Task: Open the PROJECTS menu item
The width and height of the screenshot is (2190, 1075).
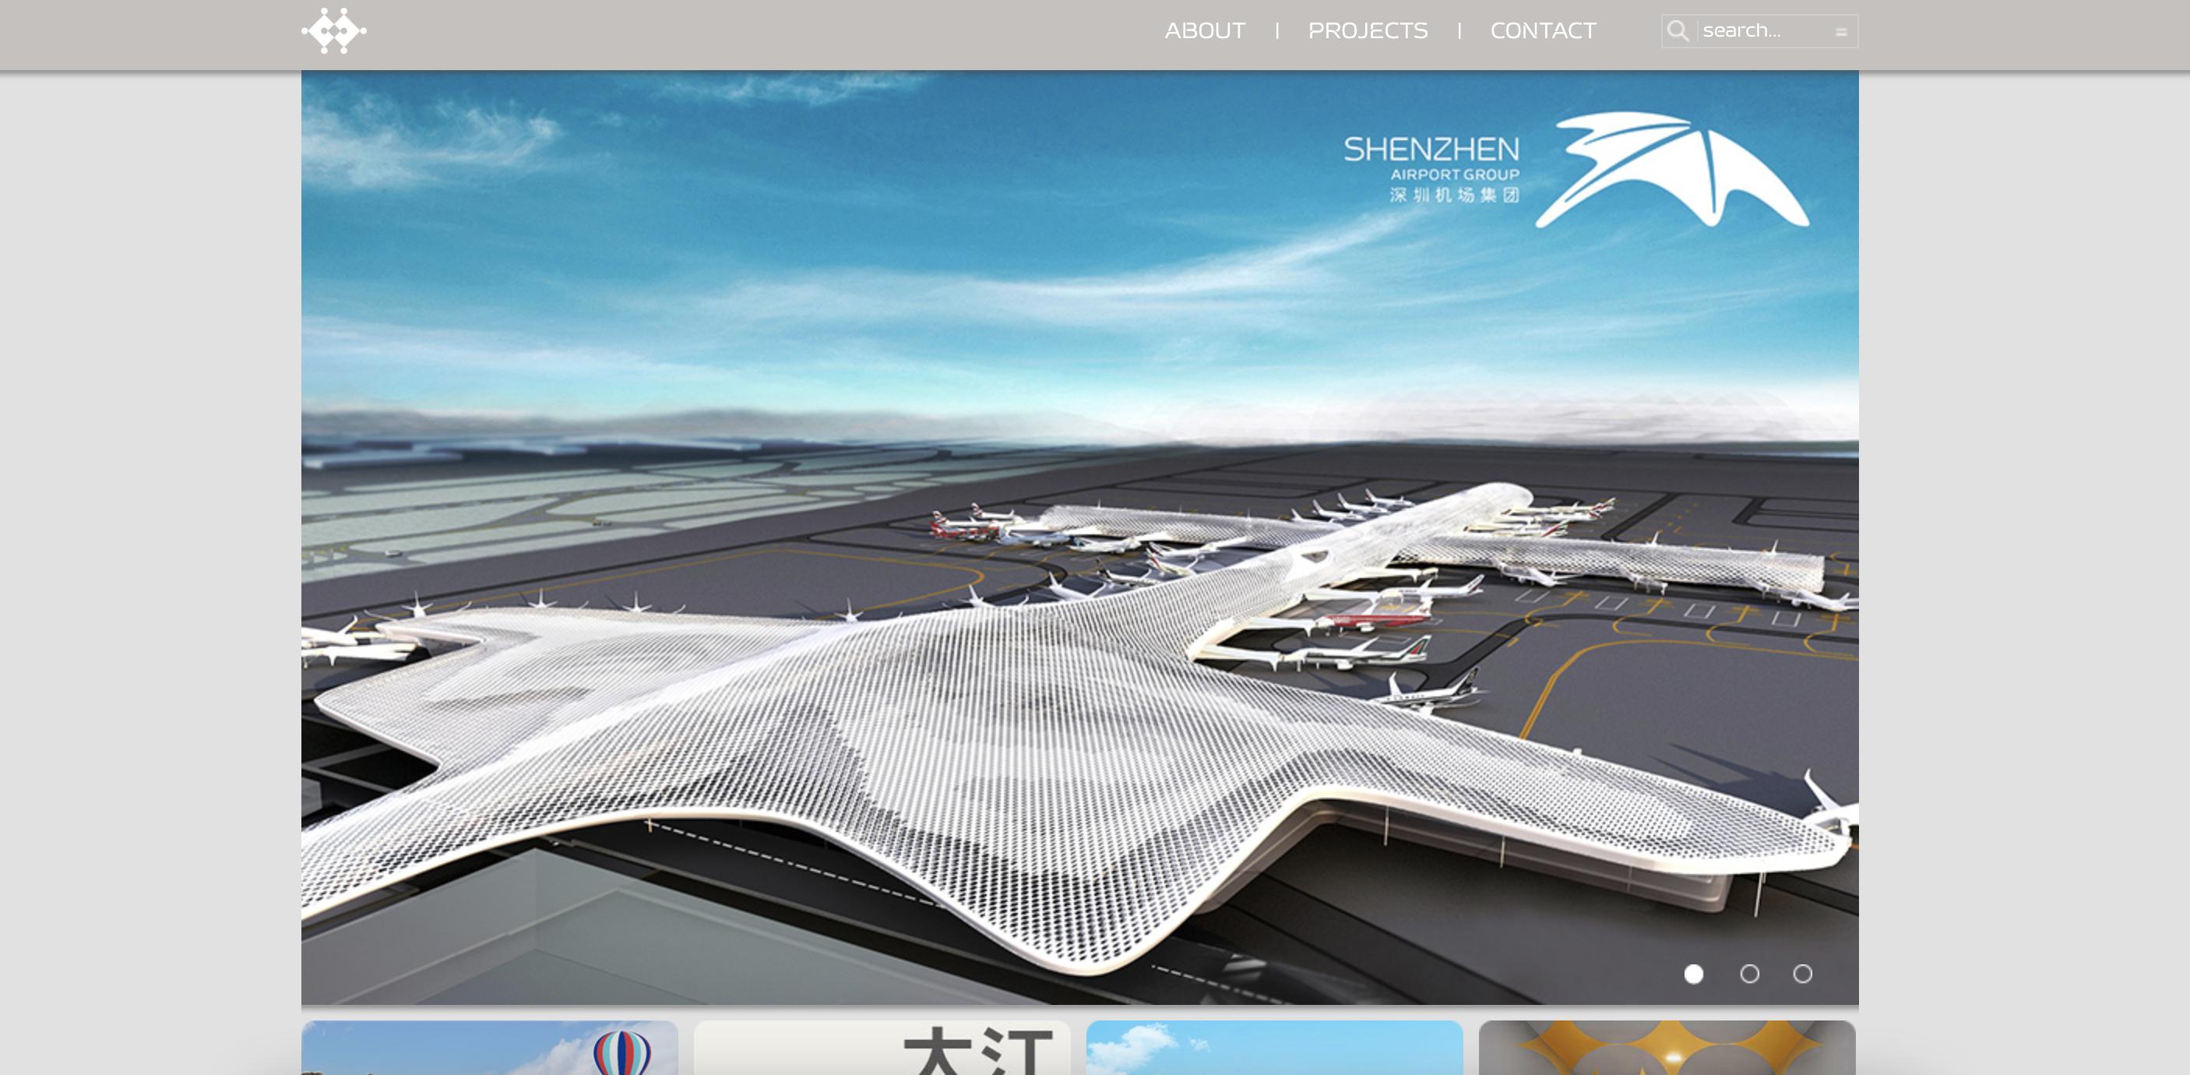Action: [1367, 30]
